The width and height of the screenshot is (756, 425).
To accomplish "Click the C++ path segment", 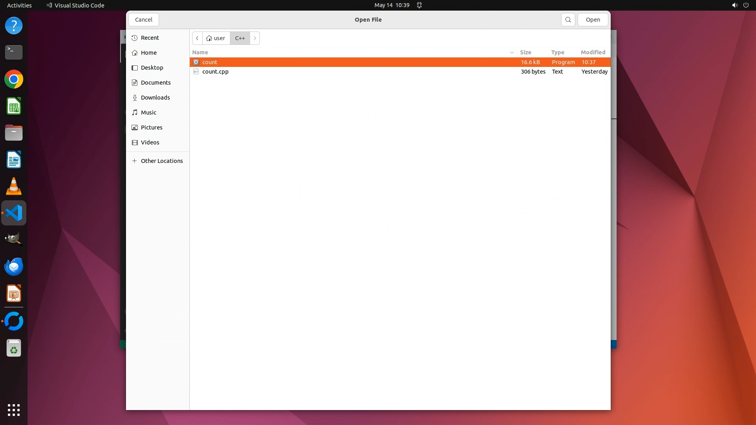I will coord(240,38).
